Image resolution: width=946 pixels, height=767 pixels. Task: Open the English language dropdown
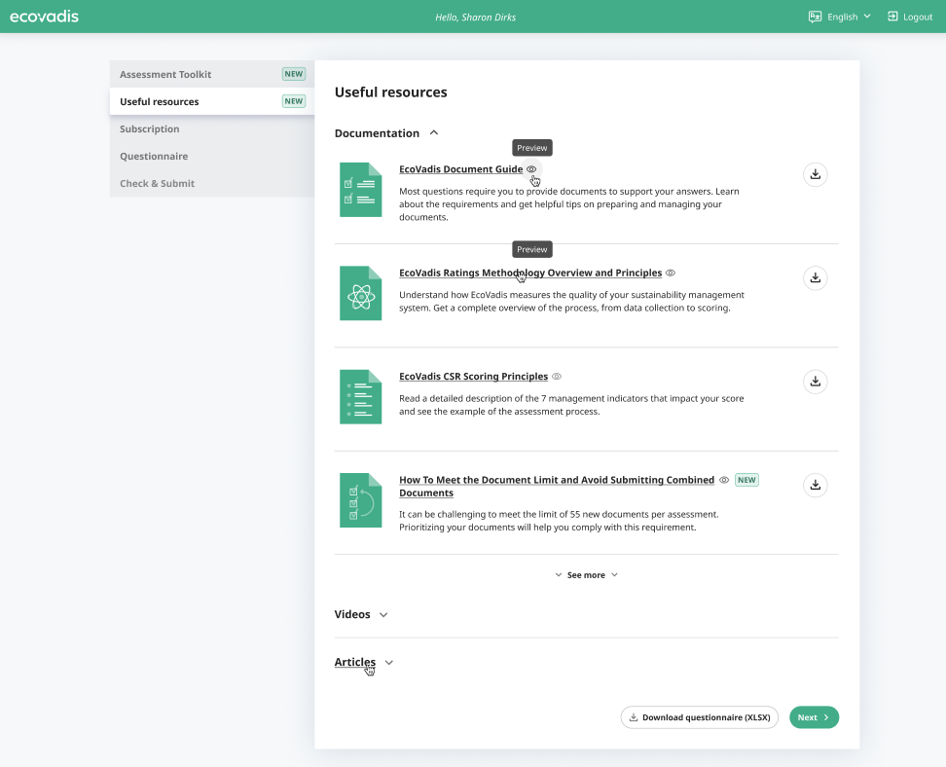pyautogui.click(x=849, y=17)
